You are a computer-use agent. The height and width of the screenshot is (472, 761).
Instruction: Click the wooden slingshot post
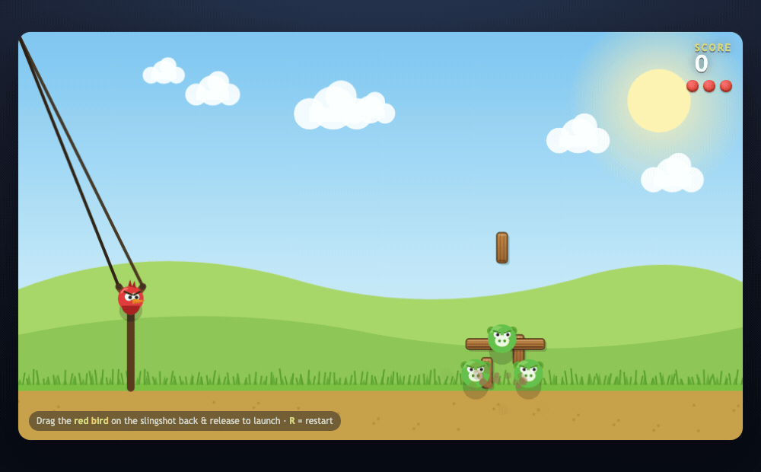coord(131,352)
